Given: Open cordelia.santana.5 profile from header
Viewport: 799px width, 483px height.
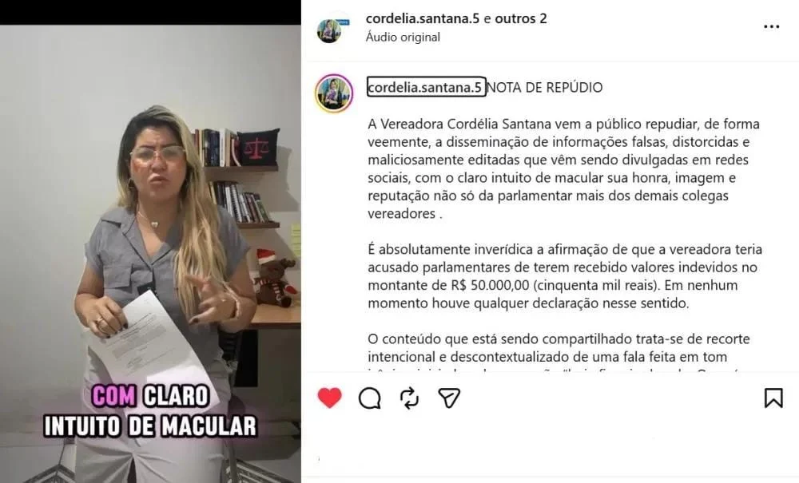Looking at the screenshot, I should 423,18.
